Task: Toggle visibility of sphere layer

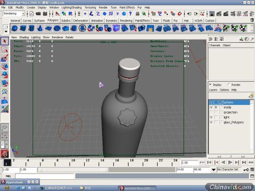Action: pyautogui.click(x=211, y=102)
